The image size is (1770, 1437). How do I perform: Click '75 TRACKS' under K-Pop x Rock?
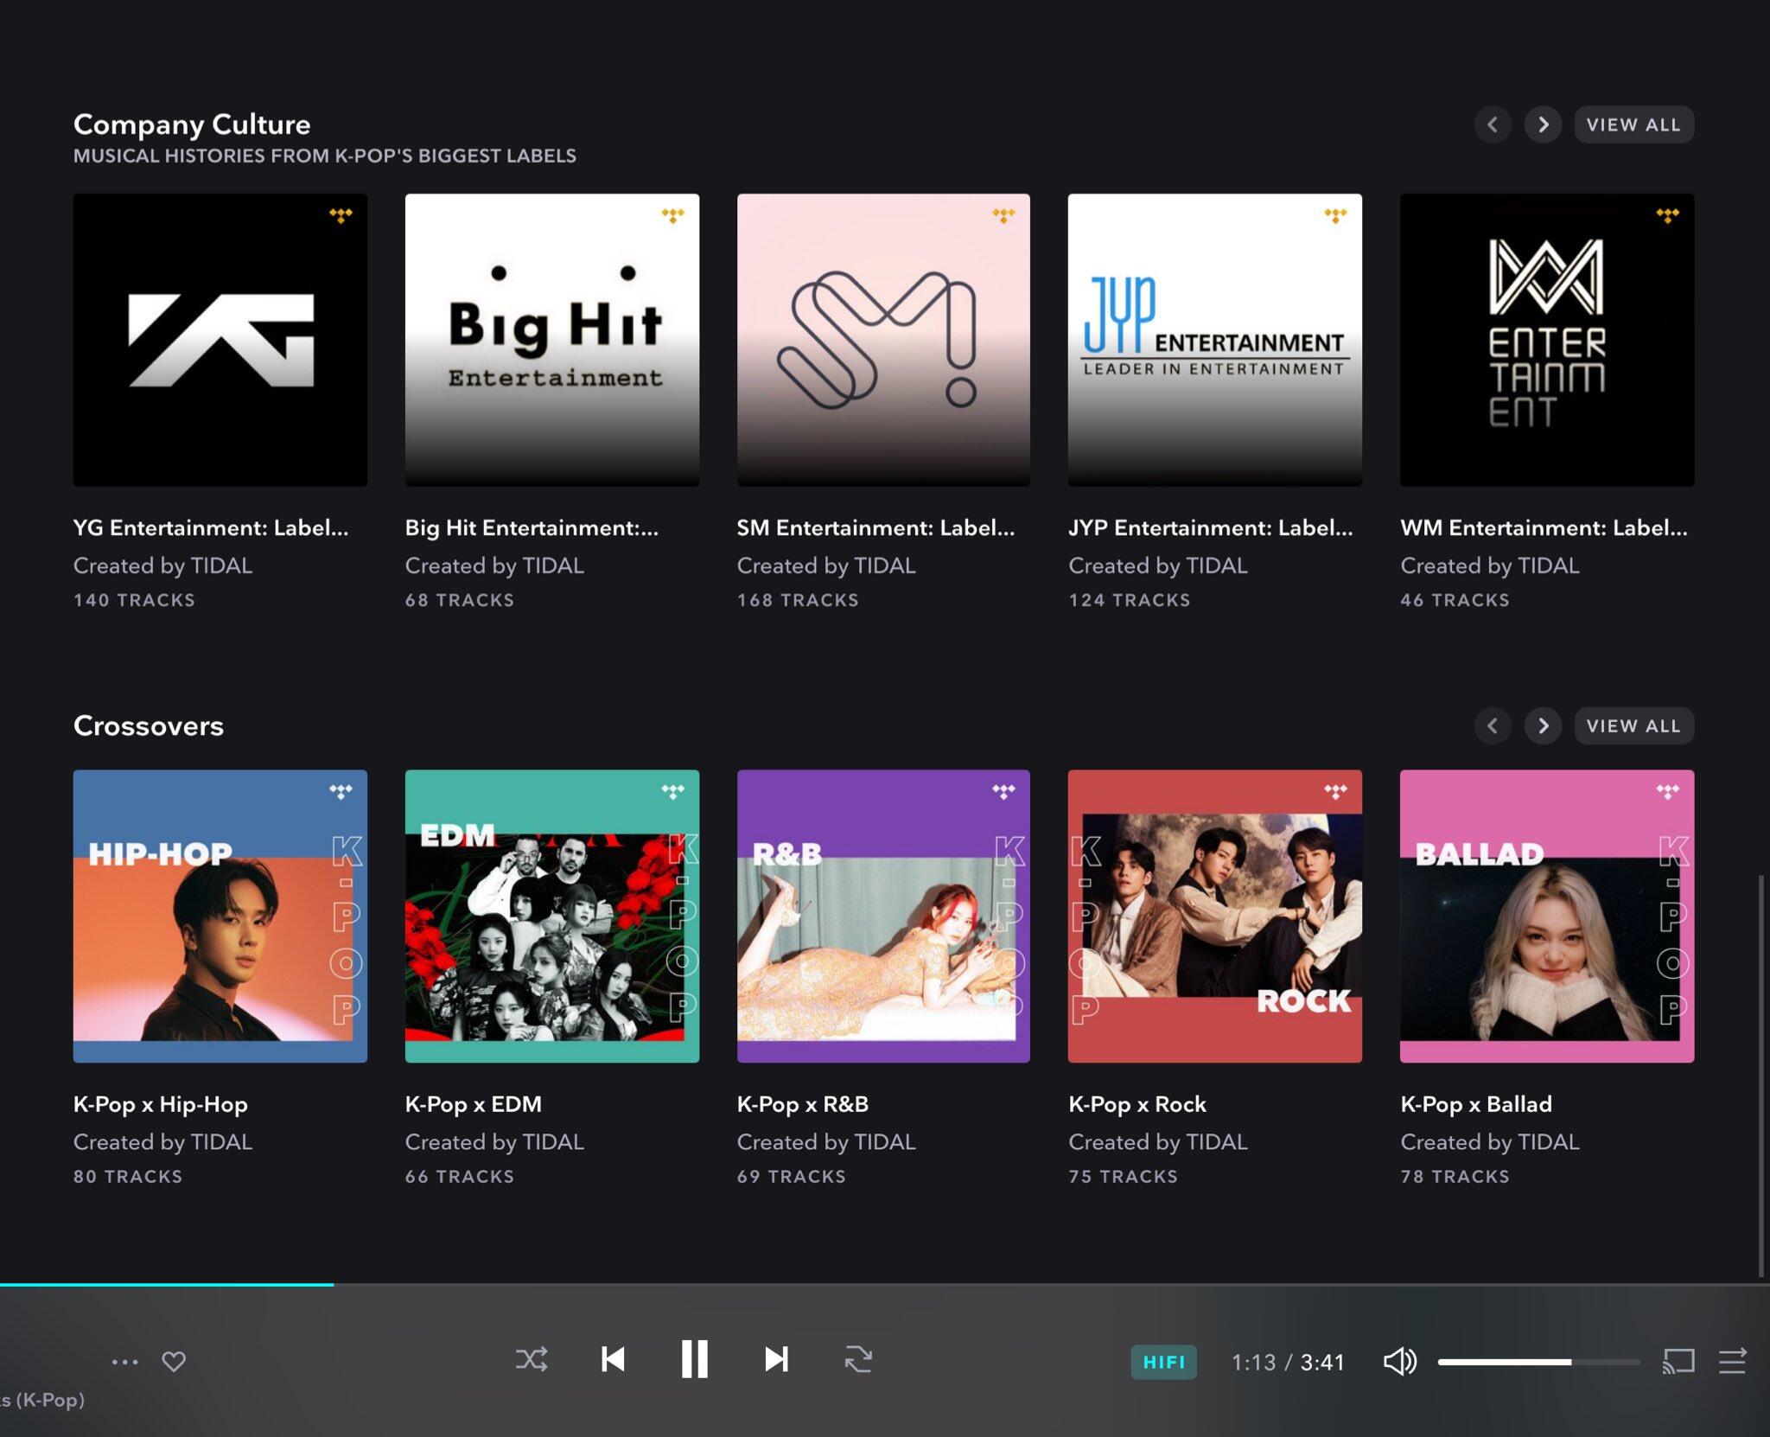click(1123, 1177)
